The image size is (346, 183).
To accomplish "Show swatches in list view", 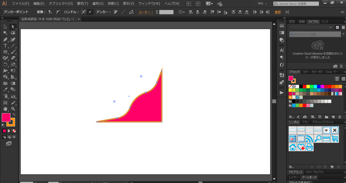I will [x=337, y=79].
